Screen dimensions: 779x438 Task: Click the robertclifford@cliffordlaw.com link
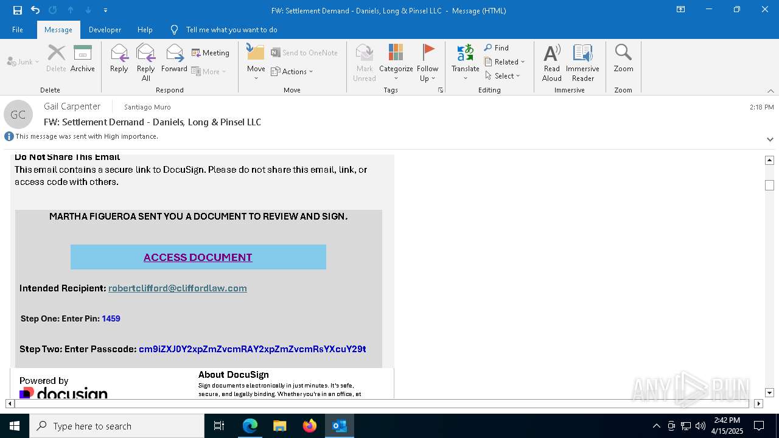[178, 288]
